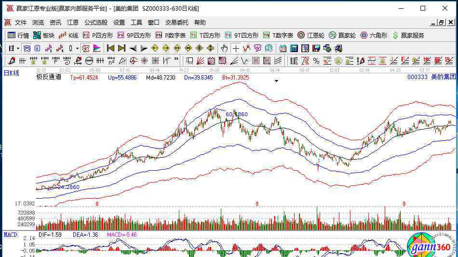Click the 赢家服务 service button
This screenshot has height=257, width=458.
click(408, 35)
